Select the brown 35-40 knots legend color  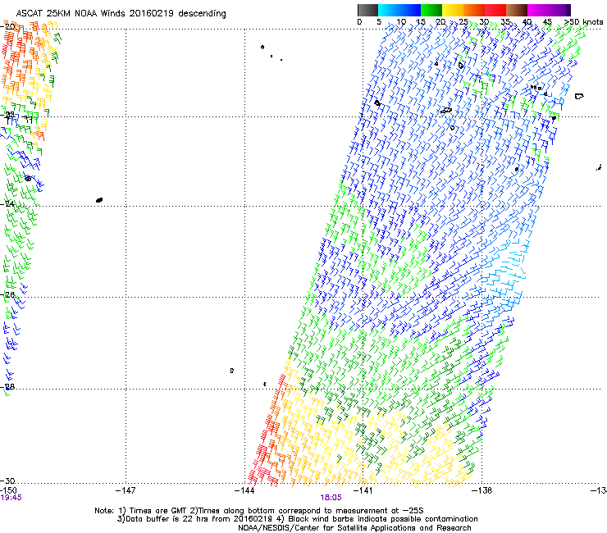(517, 10)
